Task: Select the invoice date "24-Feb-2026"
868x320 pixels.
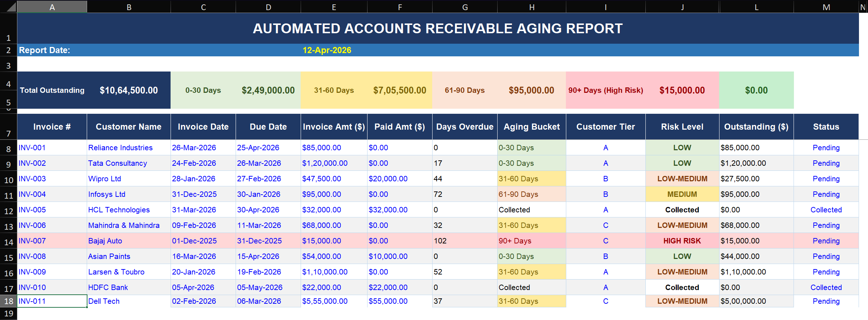Action: [203, 163]
